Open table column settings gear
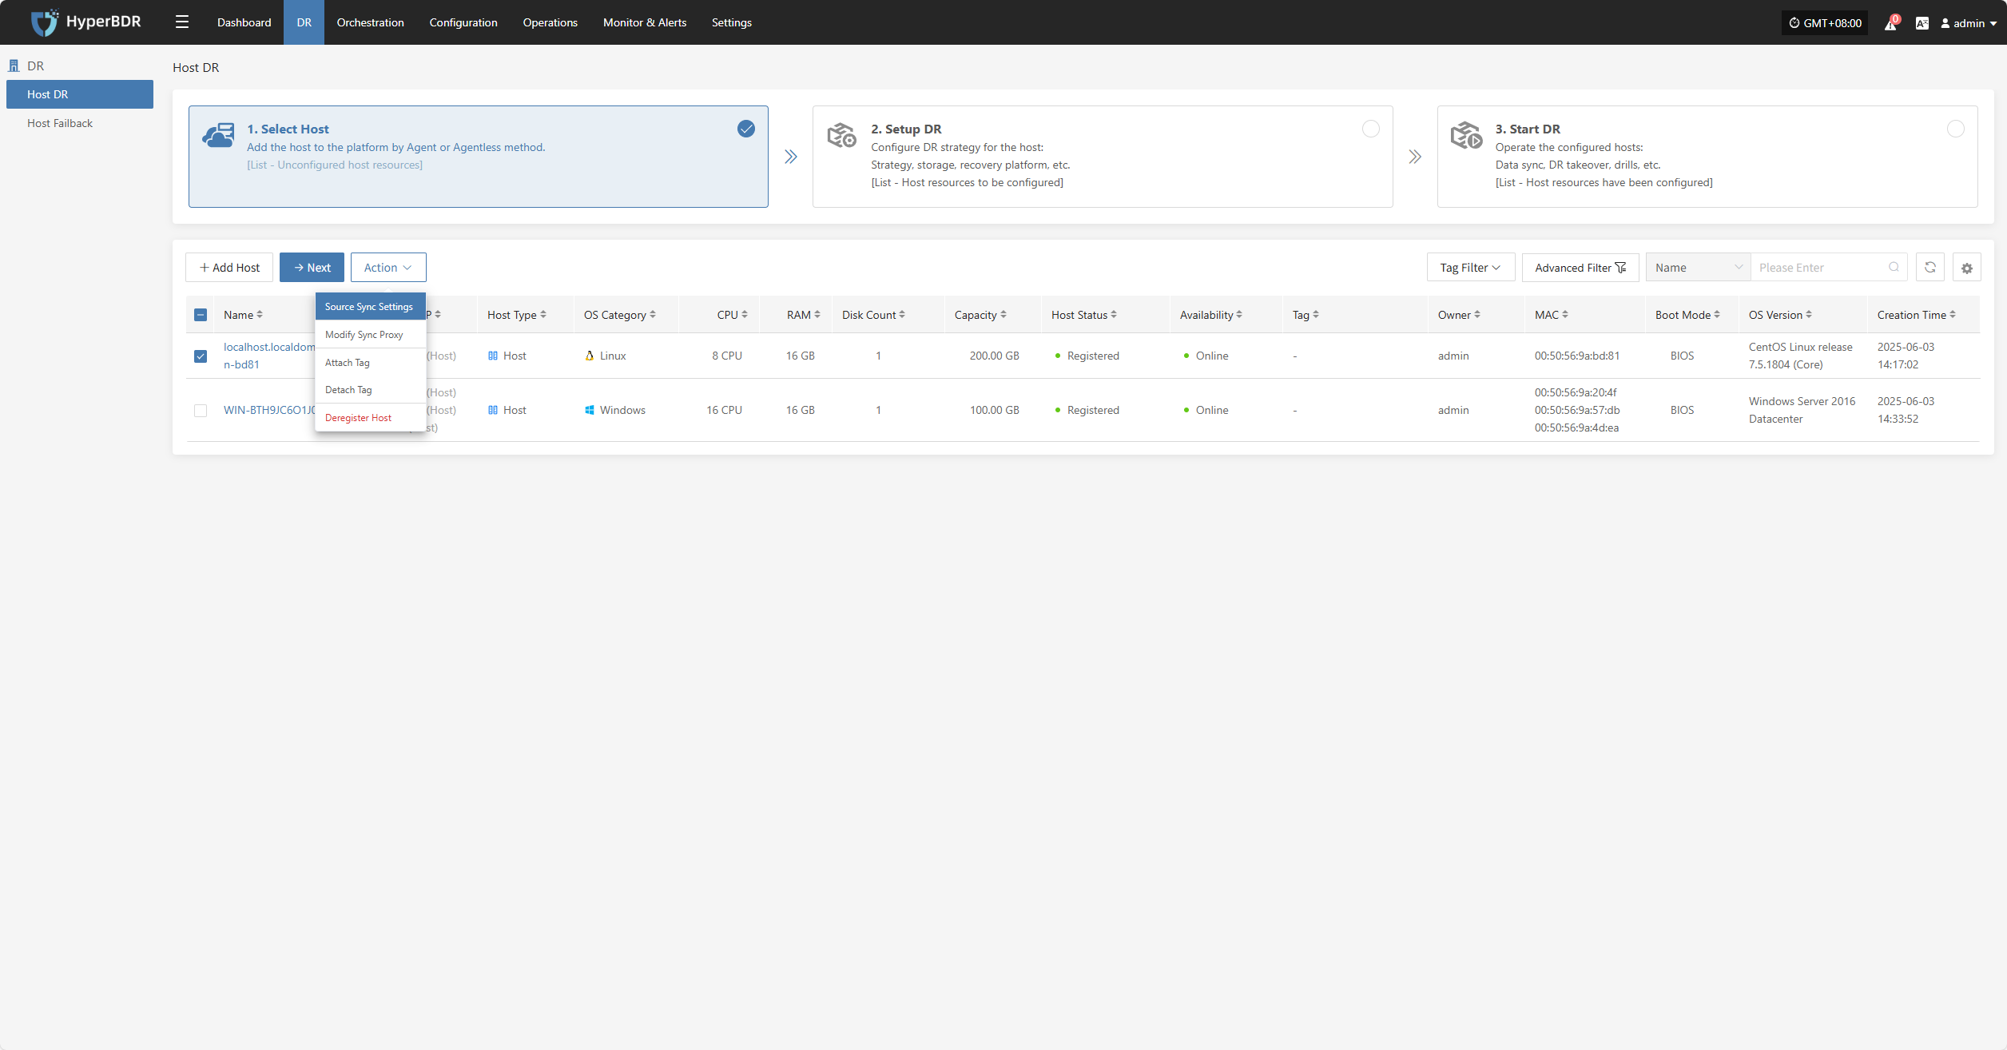 (x=1967, y=268)
